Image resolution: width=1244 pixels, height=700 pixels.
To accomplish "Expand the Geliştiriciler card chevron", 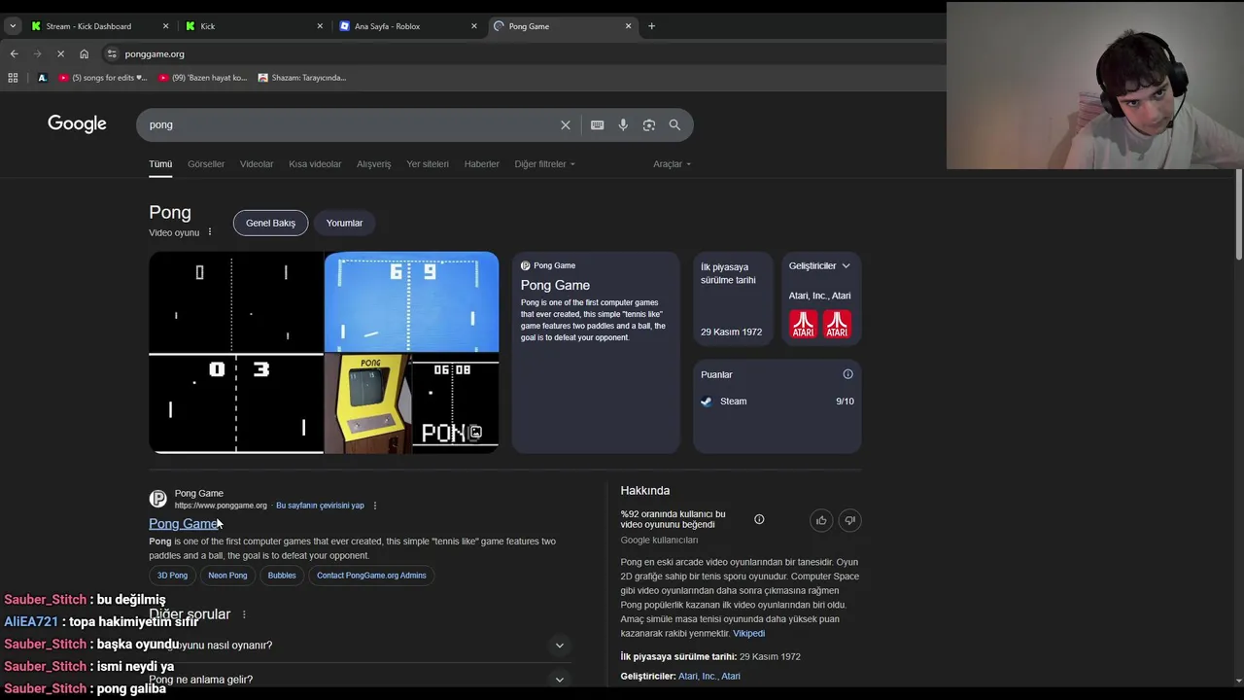I will click(846, 265).
